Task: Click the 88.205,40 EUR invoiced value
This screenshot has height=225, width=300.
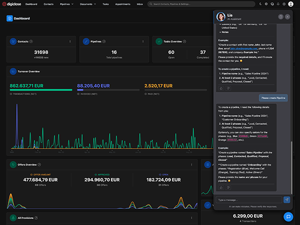Action: (x=94, y=86)
